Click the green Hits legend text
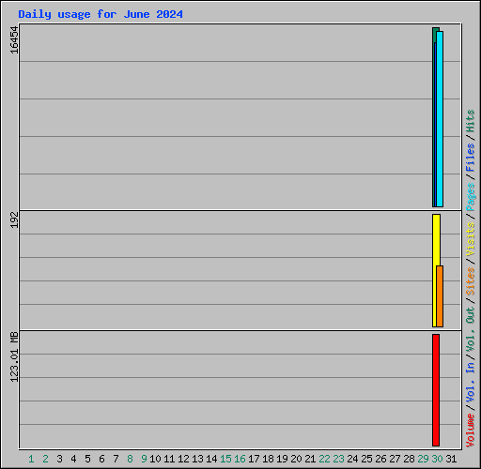This screenshot has height=469, width=481. 471,121
